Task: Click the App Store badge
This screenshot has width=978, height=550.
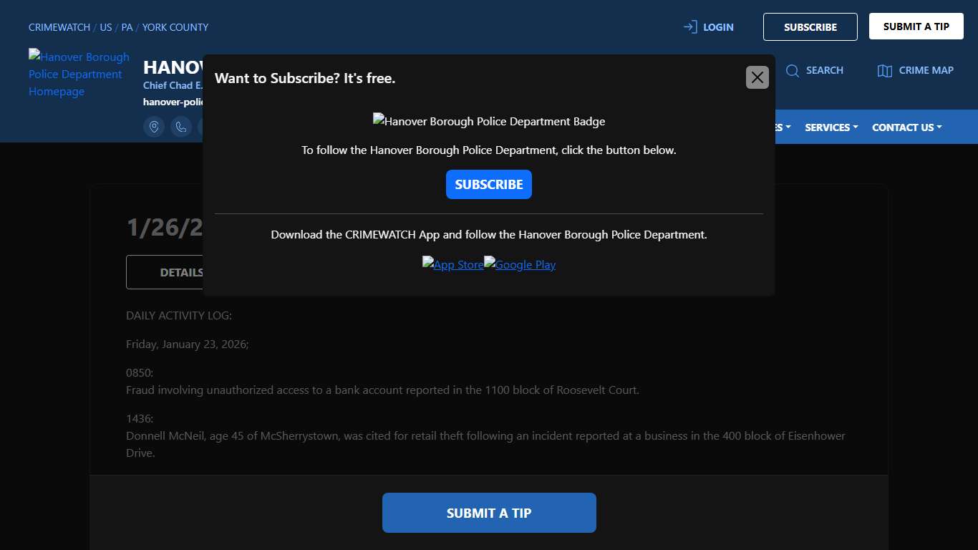Action: pyautogui.click(x=452, y=264)
